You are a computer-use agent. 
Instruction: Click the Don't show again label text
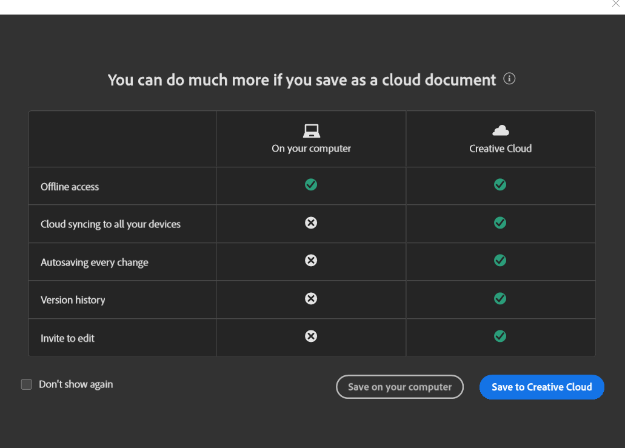(76, 384)
